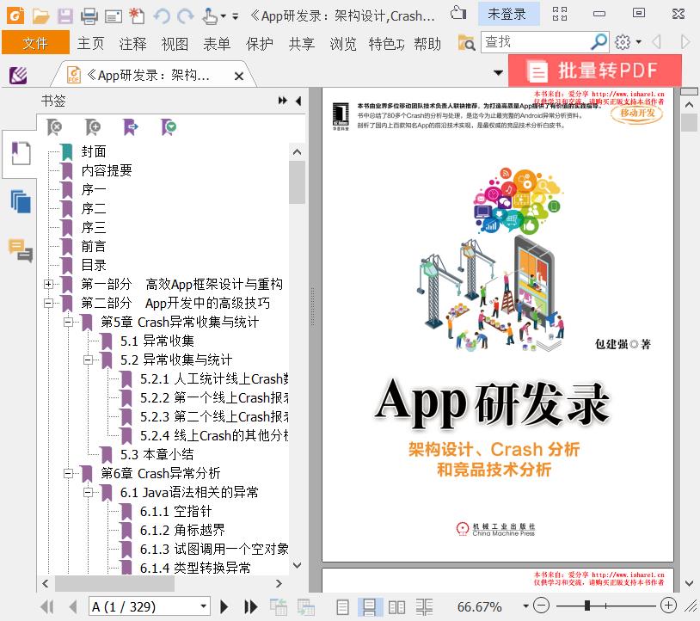This screenshot has height=621, width=700.
Task: Click the Foxit logo icon at top left
Action: [x=15, y=16]
